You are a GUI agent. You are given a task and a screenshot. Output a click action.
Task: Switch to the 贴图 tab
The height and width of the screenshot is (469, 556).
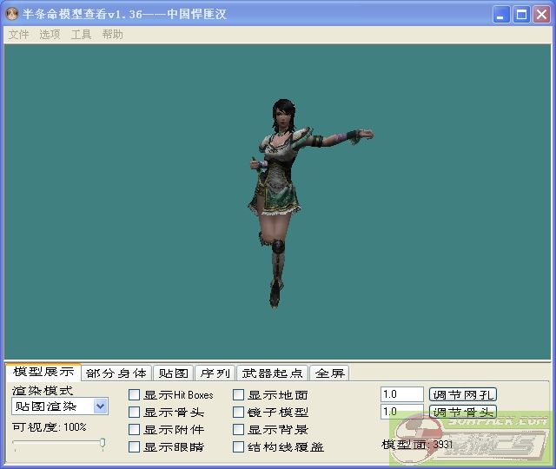[x=173, y=373]
